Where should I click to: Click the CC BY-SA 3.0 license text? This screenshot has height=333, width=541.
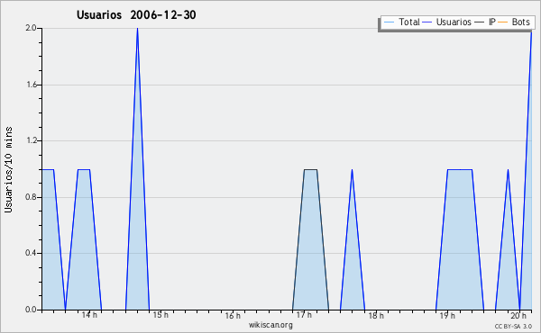pyautogui.click(x=513, y=327)
